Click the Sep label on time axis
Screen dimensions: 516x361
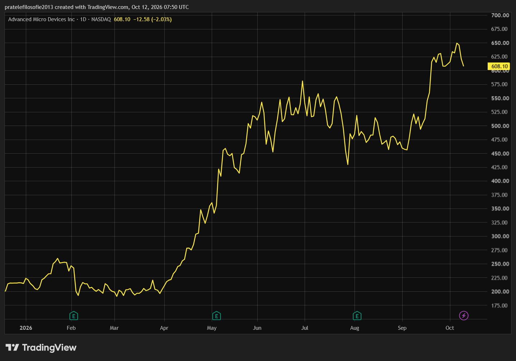tap(402, 328)
